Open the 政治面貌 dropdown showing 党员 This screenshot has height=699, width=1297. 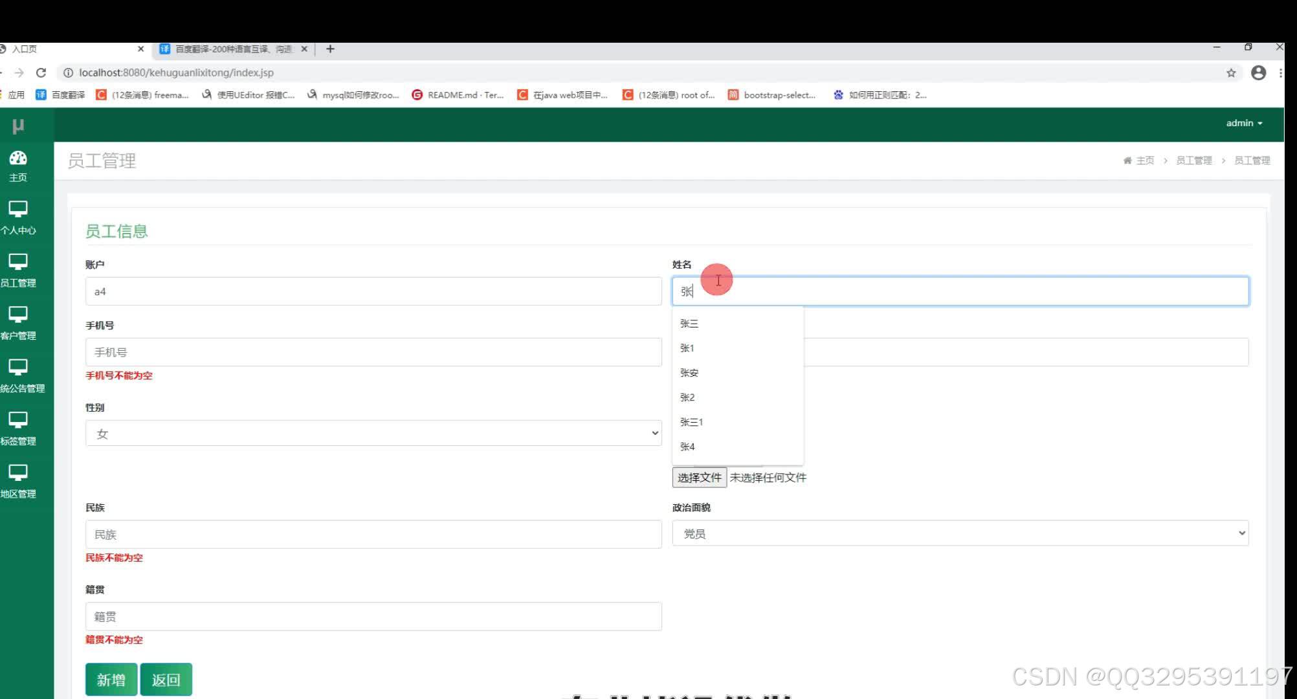coord(960,533)
